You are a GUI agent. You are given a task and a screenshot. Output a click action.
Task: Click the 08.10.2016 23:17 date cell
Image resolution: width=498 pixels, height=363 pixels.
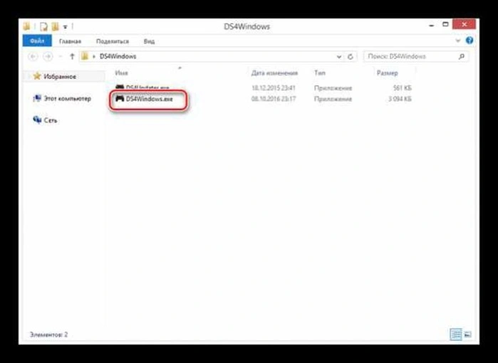point(274,99)
